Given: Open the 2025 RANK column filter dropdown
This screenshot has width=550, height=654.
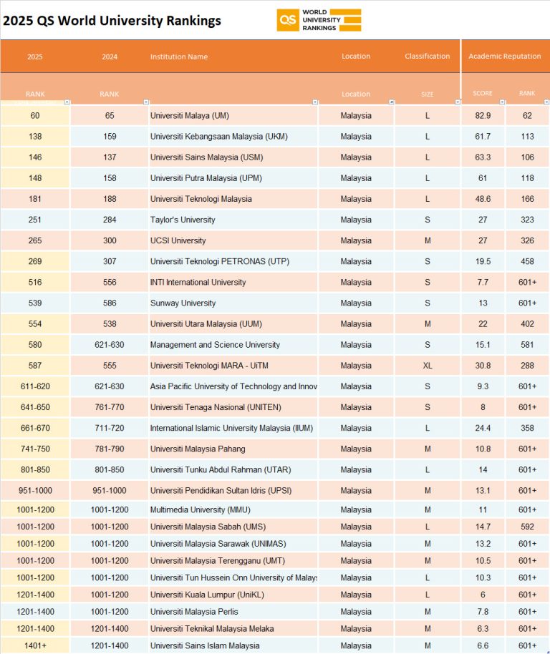Looking at the screenshot, I should point(67,102).
